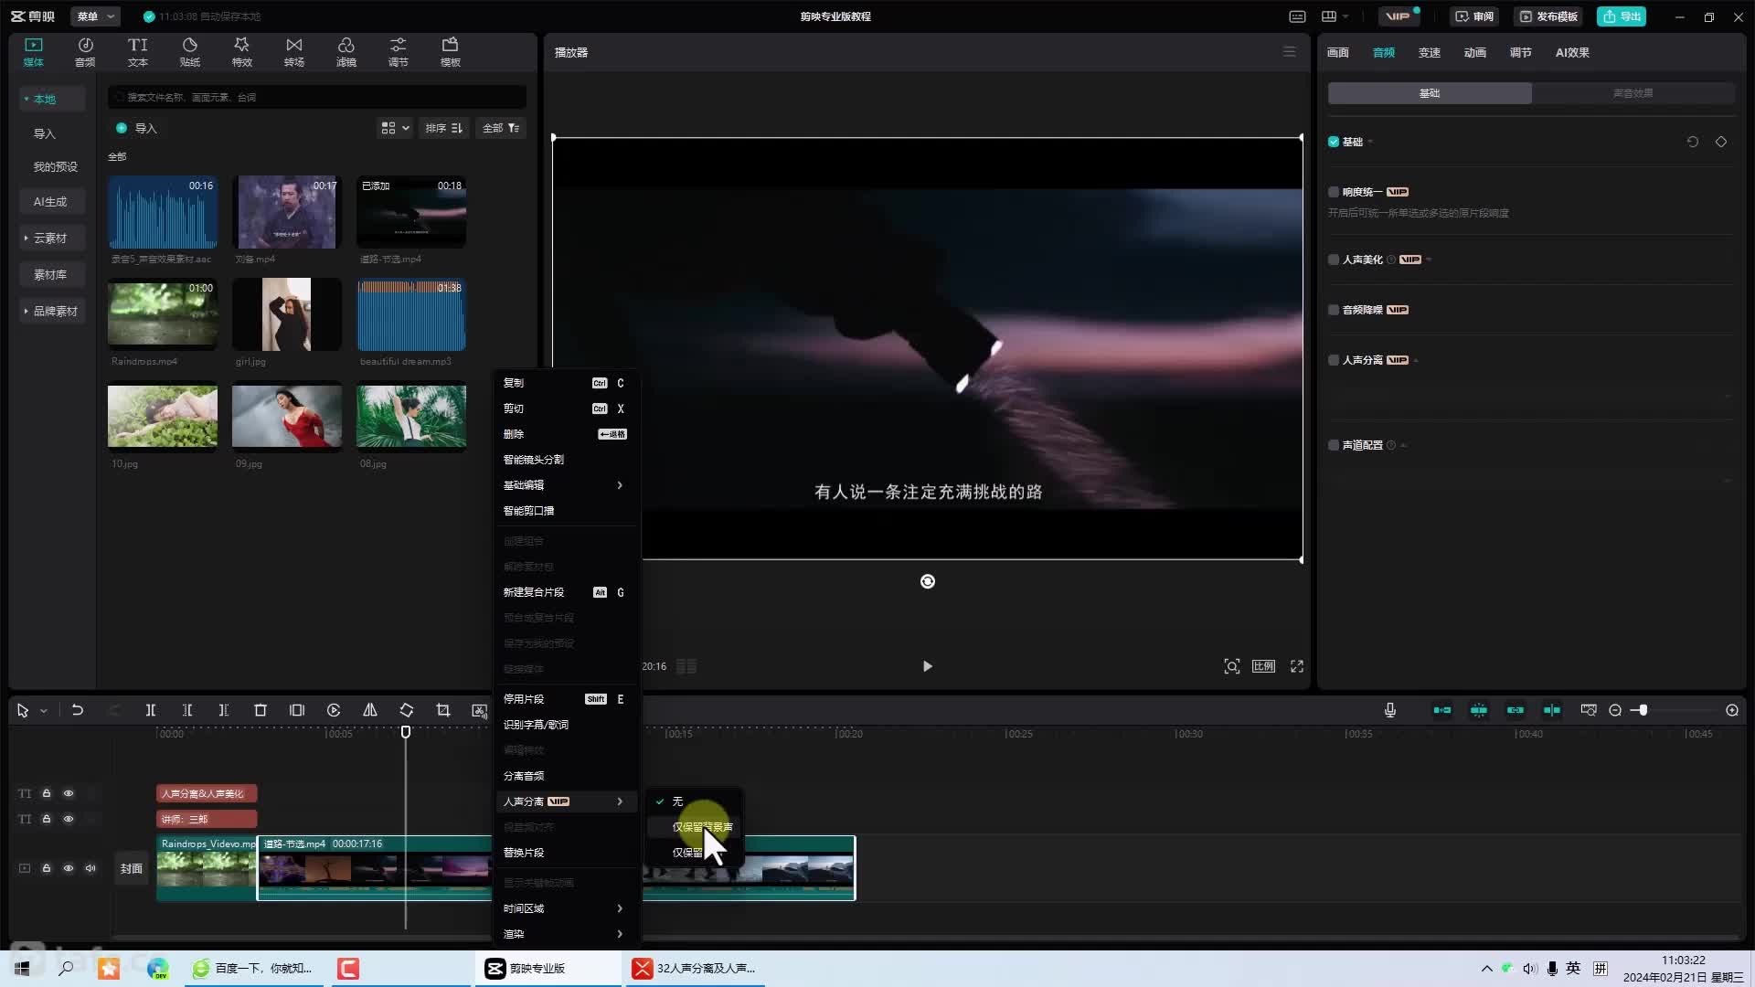Toggle eye visibility of 人声分离&人声美化 track
Screen dimensions: 1755x987
click(69, 793)
